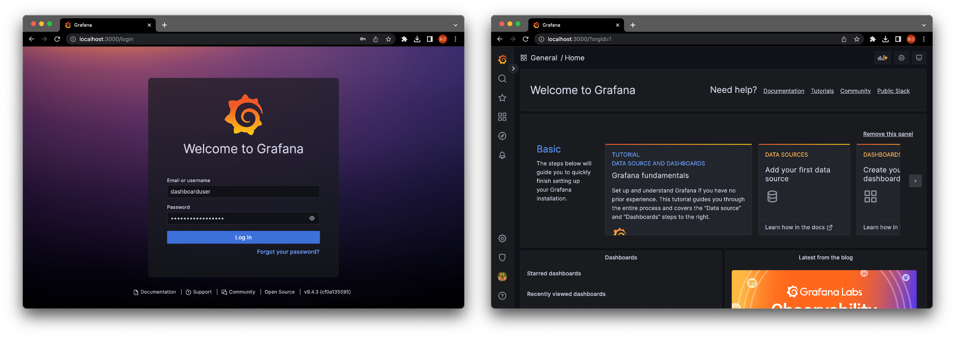The image size is (955, 338).
Task: Select the Grafana tab in home window
Action: point(576,25)
